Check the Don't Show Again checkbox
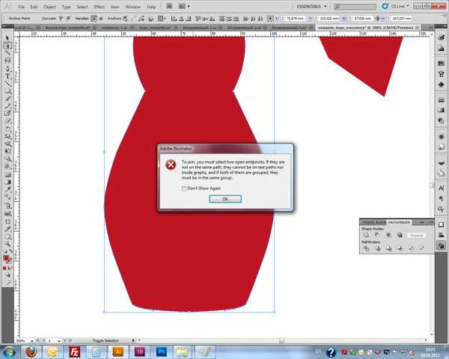The width and height of the screenshot is (449, 359). point(184,188)
